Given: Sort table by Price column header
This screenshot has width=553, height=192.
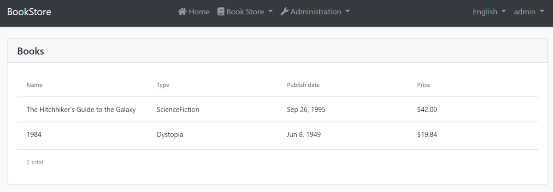Looking at the screenshot, I should click(x=424, y=85).
